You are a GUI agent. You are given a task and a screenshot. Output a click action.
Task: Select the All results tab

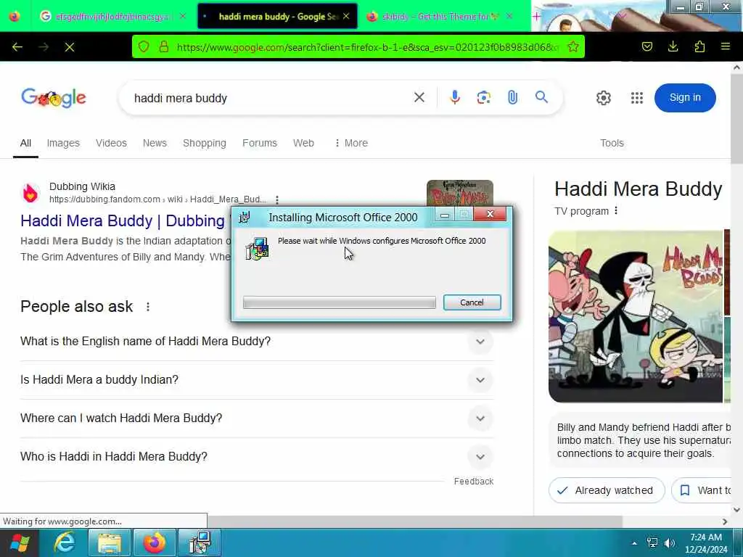25,143
